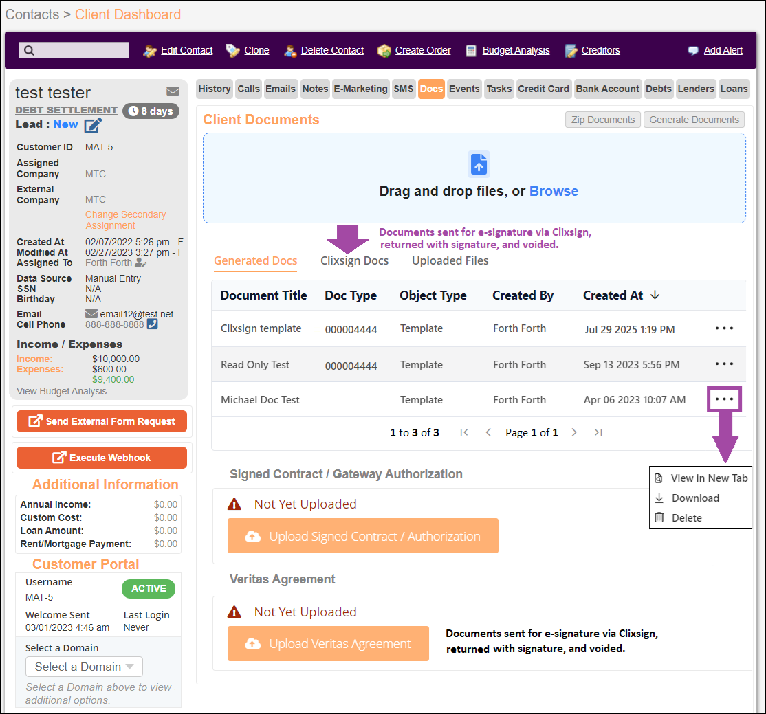Screen dimensions: 766x714
Task: Click the Created At sort arrow
Action: [x=655, y=295]
